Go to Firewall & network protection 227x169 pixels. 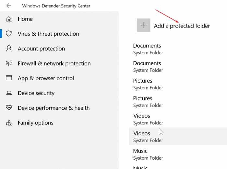[54, 63]
